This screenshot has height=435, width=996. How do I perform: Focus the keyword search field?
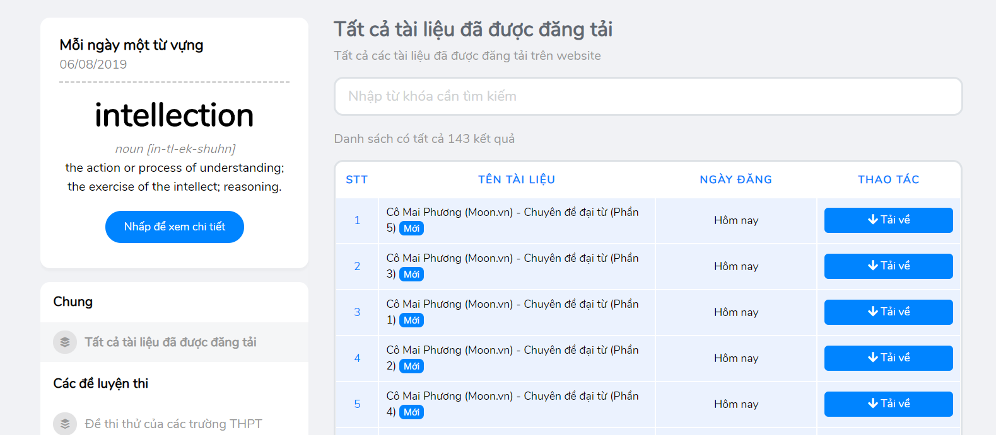648,96
